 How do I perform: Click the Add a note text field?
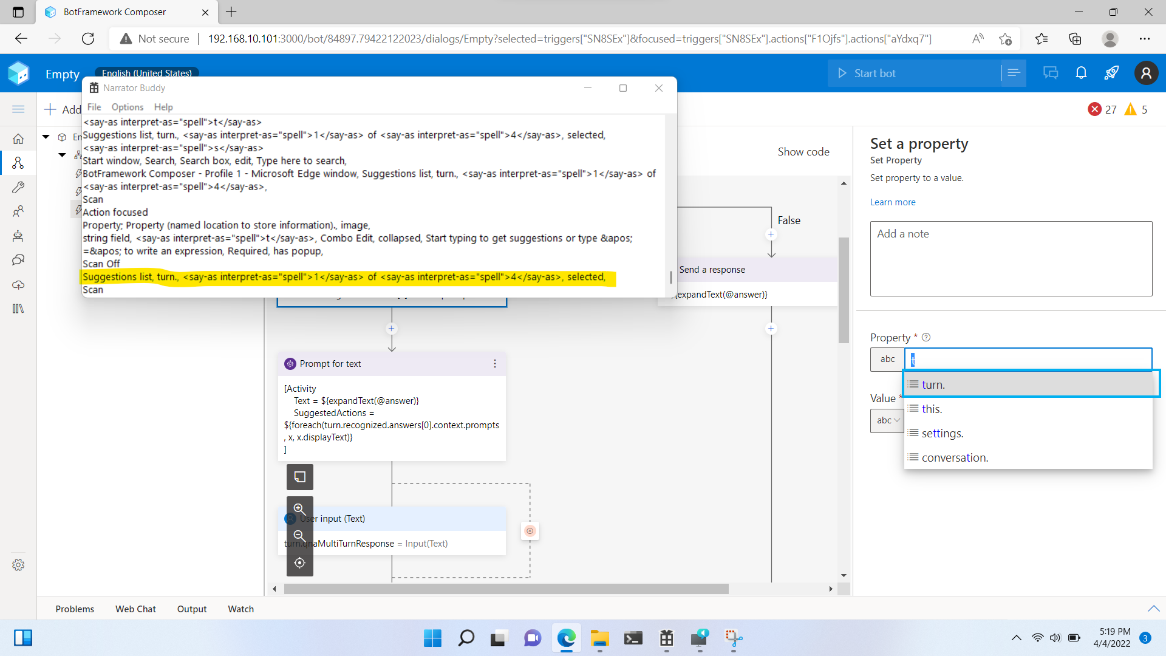point(1011,259)
